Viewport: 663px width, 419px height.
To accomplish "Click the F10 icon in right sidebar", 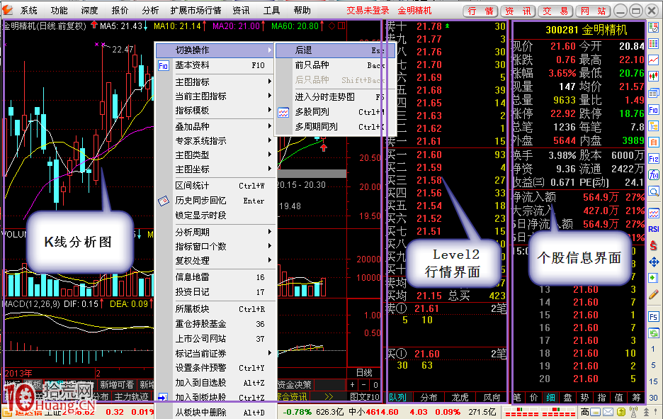I will (654, 110).
